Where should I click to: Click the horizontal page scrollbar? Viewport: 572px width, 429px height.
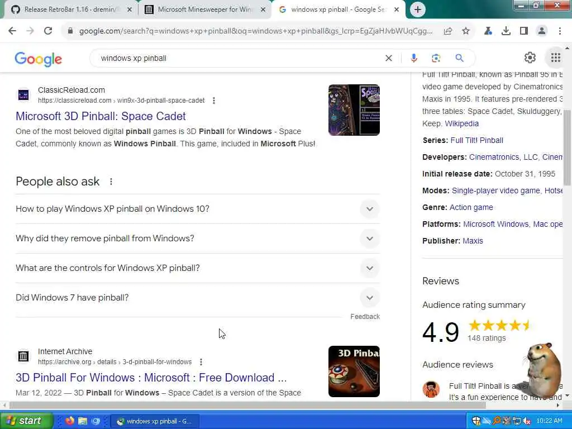(247, 405)
